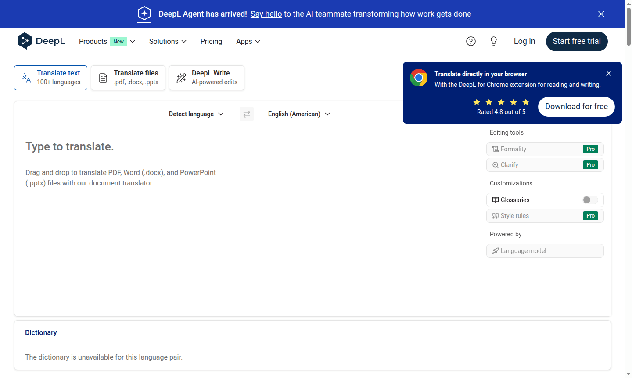This screenshot has width=632, height=378.
Task: Swap source and target languages
Action: point(247,114)
